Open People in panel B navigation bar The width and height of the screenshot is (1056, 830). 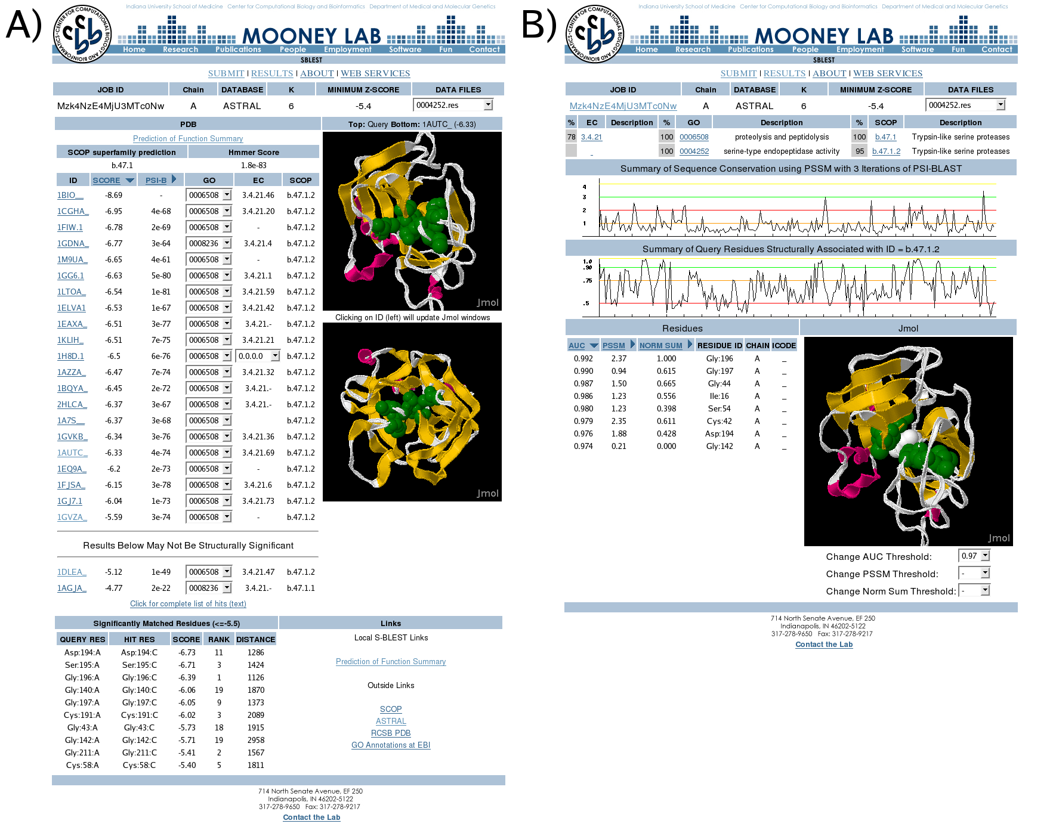coord(805,49)
